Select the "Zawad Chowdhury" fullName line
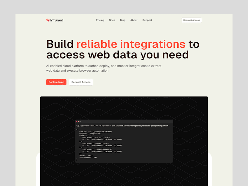Viewport: 248px width, 186px height. point(97,149)
